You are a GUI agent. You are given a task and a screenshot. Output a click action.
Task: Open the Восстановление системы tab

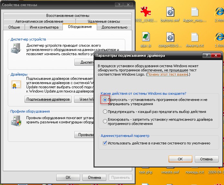coord(67,16)
